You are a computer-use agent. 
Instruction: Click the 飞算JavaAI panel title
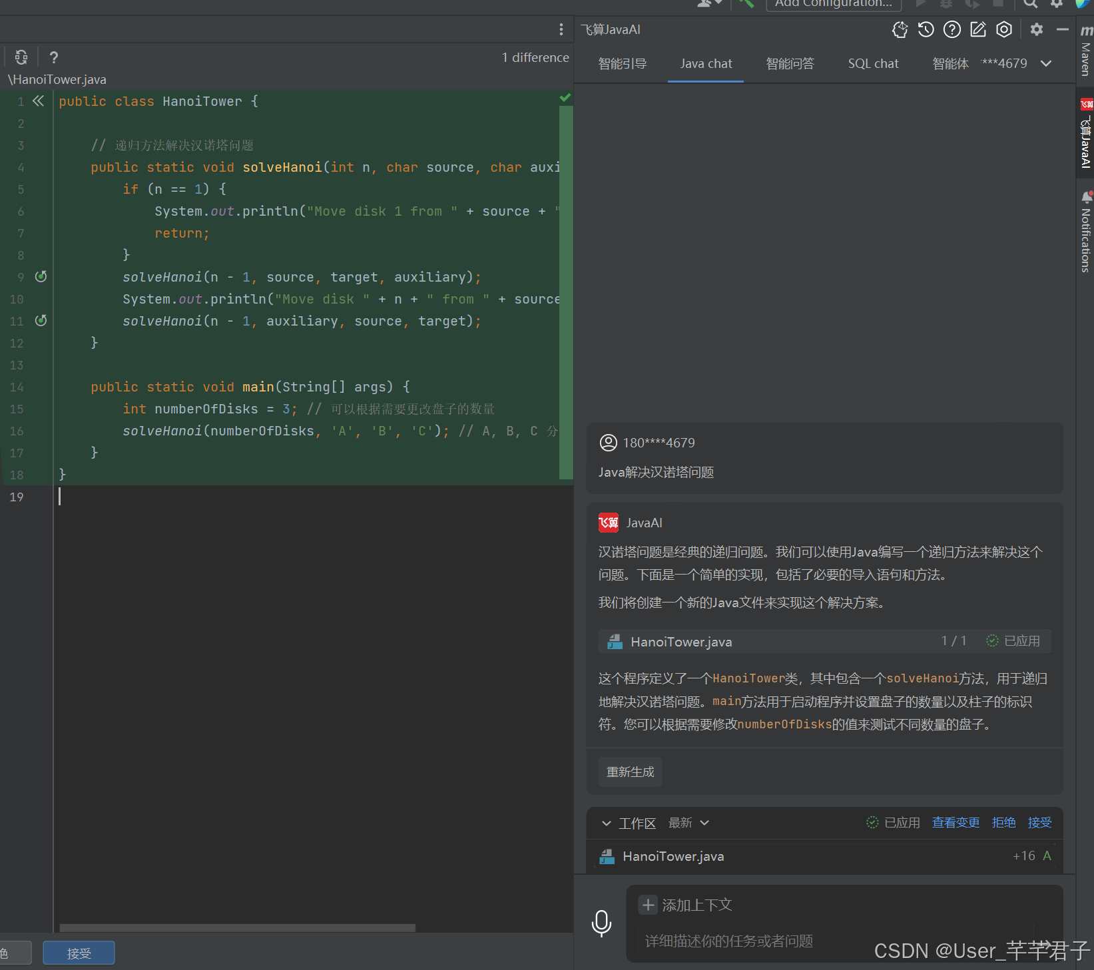[611, 29]
